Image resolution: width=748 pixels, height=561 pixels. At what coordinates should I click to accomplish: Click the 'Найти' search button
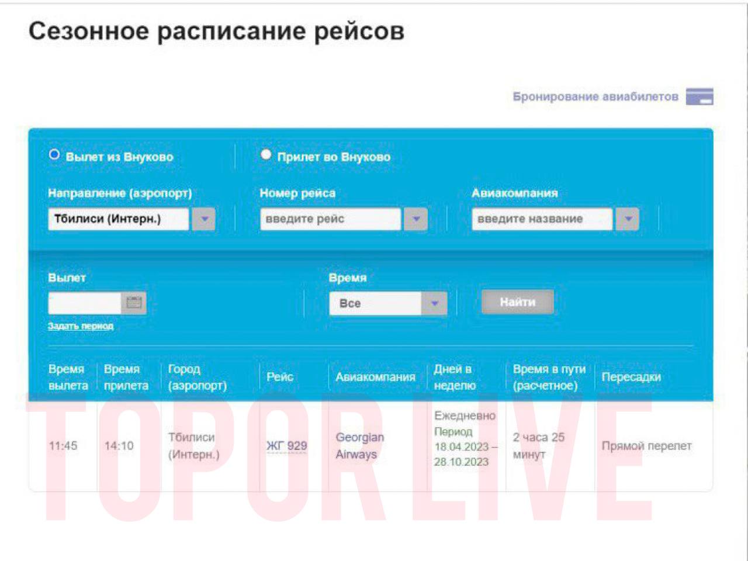tap(517, 302)
